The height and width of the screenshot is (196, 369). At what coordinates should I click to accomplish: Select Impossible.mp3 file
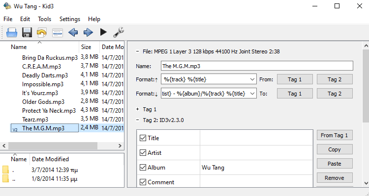point(43,84)
